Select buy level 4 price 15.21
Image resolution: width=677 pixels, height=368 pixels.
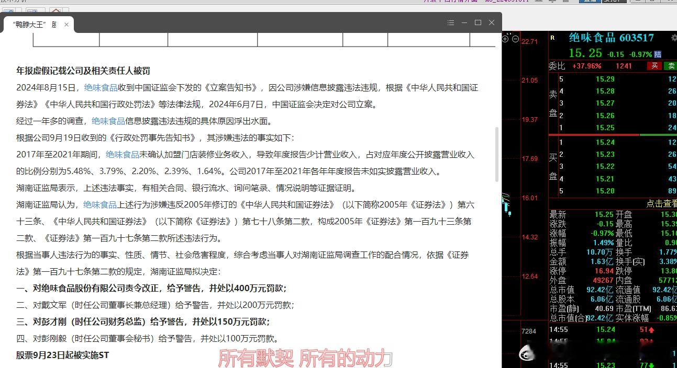(x=605, y=179)
